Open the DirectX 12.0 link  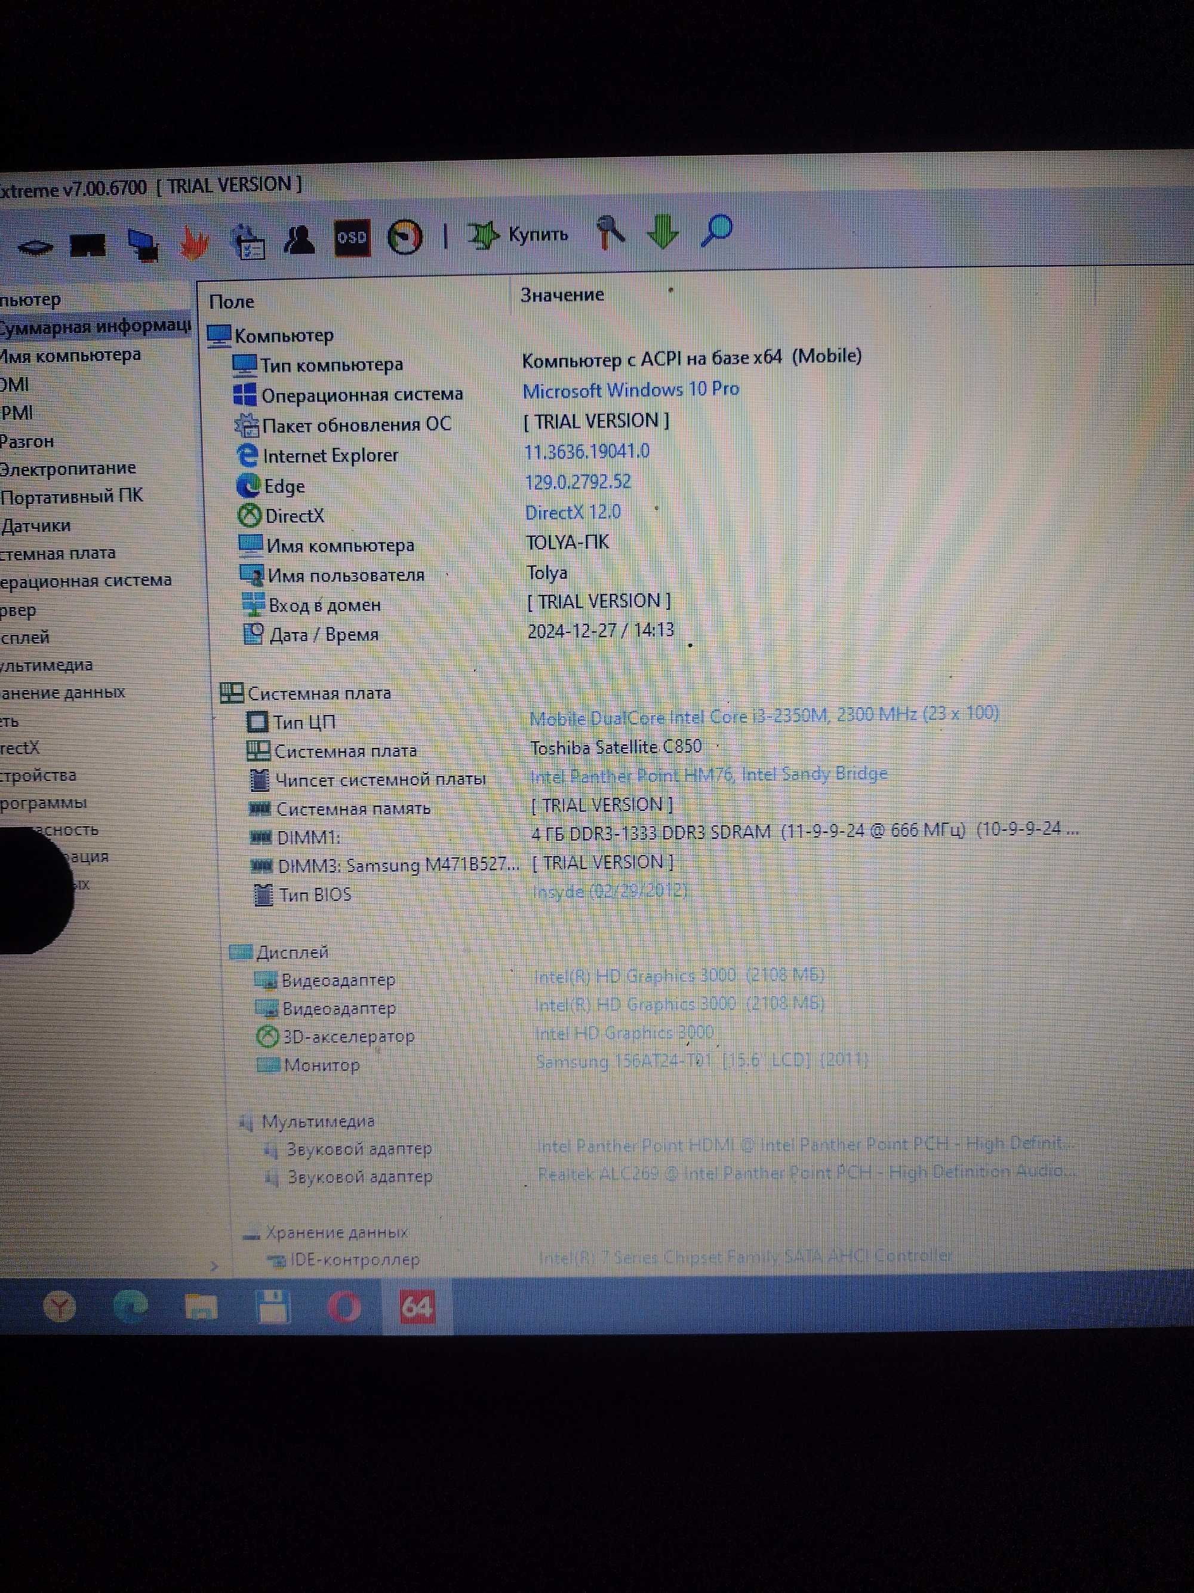573,512
